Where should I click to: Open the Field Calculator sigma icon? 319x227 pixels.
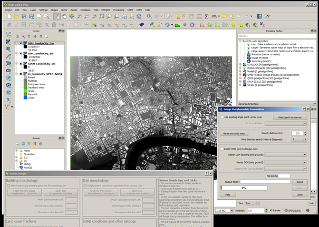coord(207,16)
